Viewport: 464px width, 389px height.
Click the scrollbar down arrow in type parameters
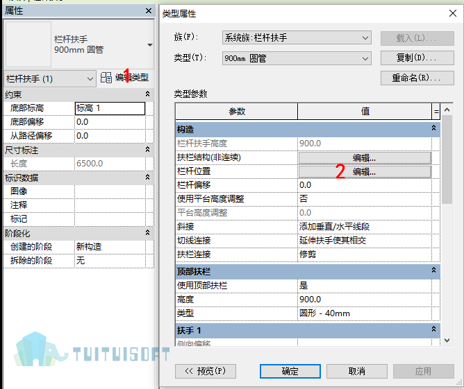447,340
